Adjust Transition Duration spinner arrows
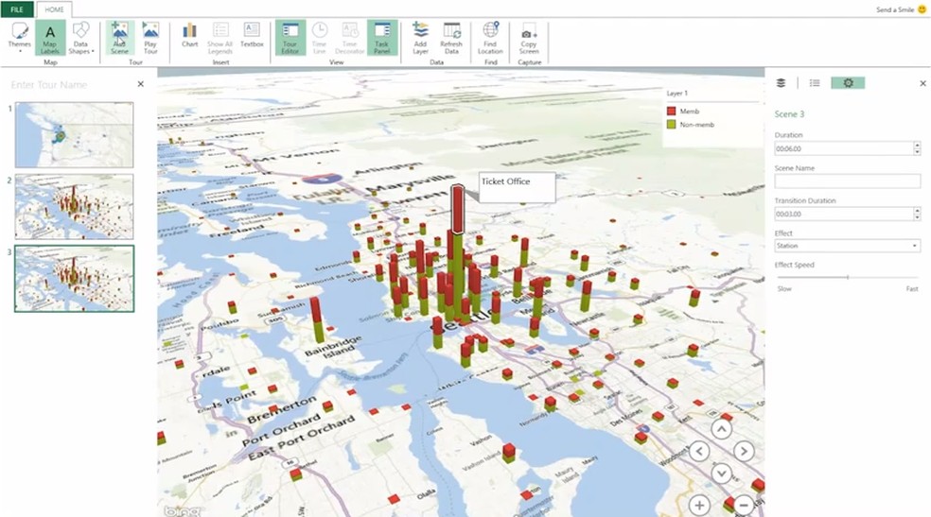This screenshot has height=517, width=931. coord(918,214)
